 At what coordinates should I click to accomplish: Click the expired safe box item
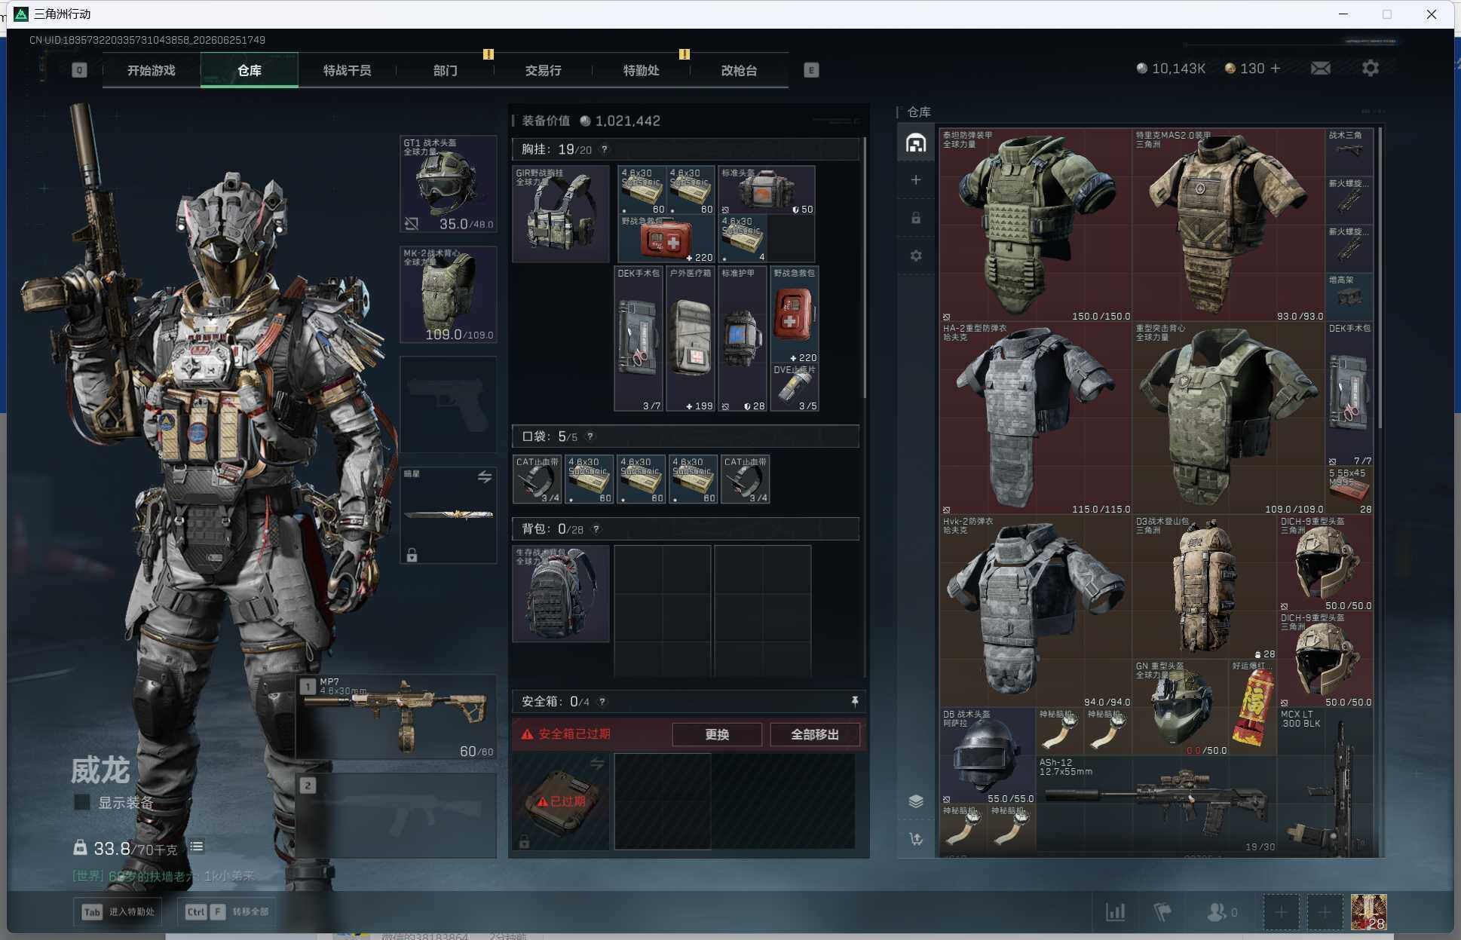point(560,801)
